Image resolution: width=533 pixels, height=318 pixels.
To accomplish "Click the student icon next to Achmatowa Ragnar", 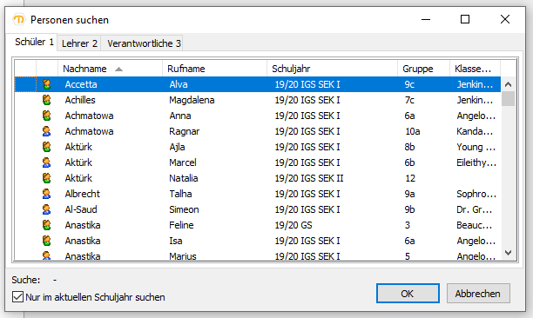I will coord(46,131).
